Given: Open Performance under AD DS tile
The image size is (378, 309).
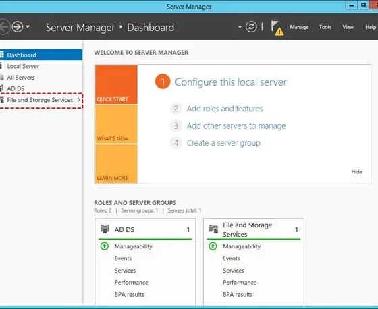Looking at the screenshot, I should pos(132,283).
